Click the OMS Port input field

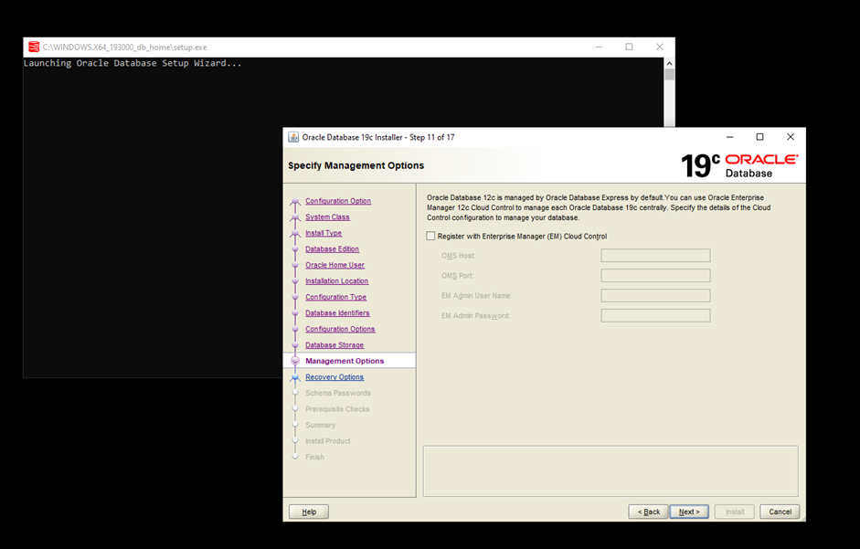(x=655, y=275)
